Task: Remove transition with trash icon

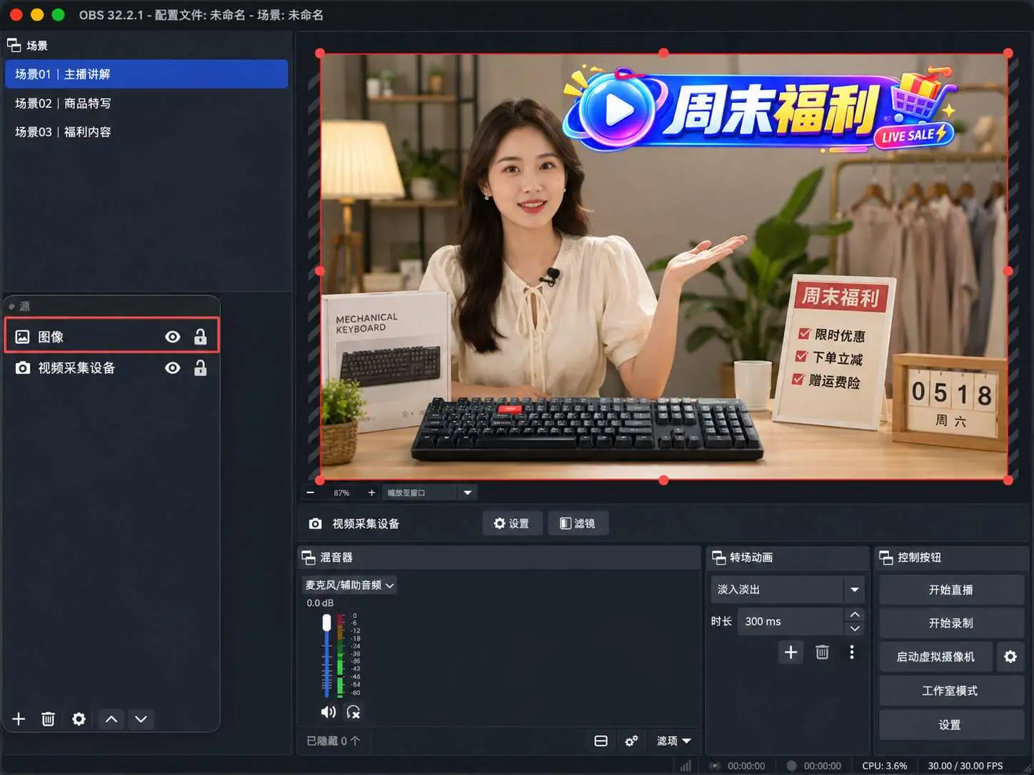Action: [822, 652]
